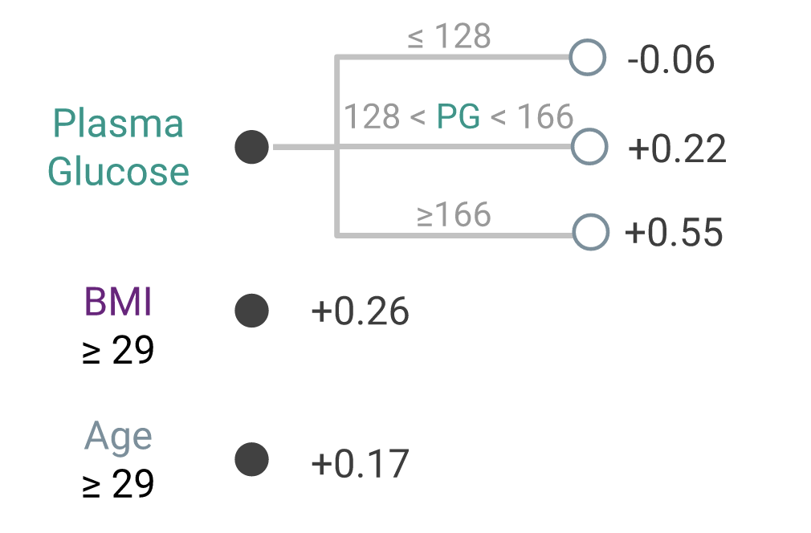Click the ≥ 29 threshold under BMI

click(118, 350)
